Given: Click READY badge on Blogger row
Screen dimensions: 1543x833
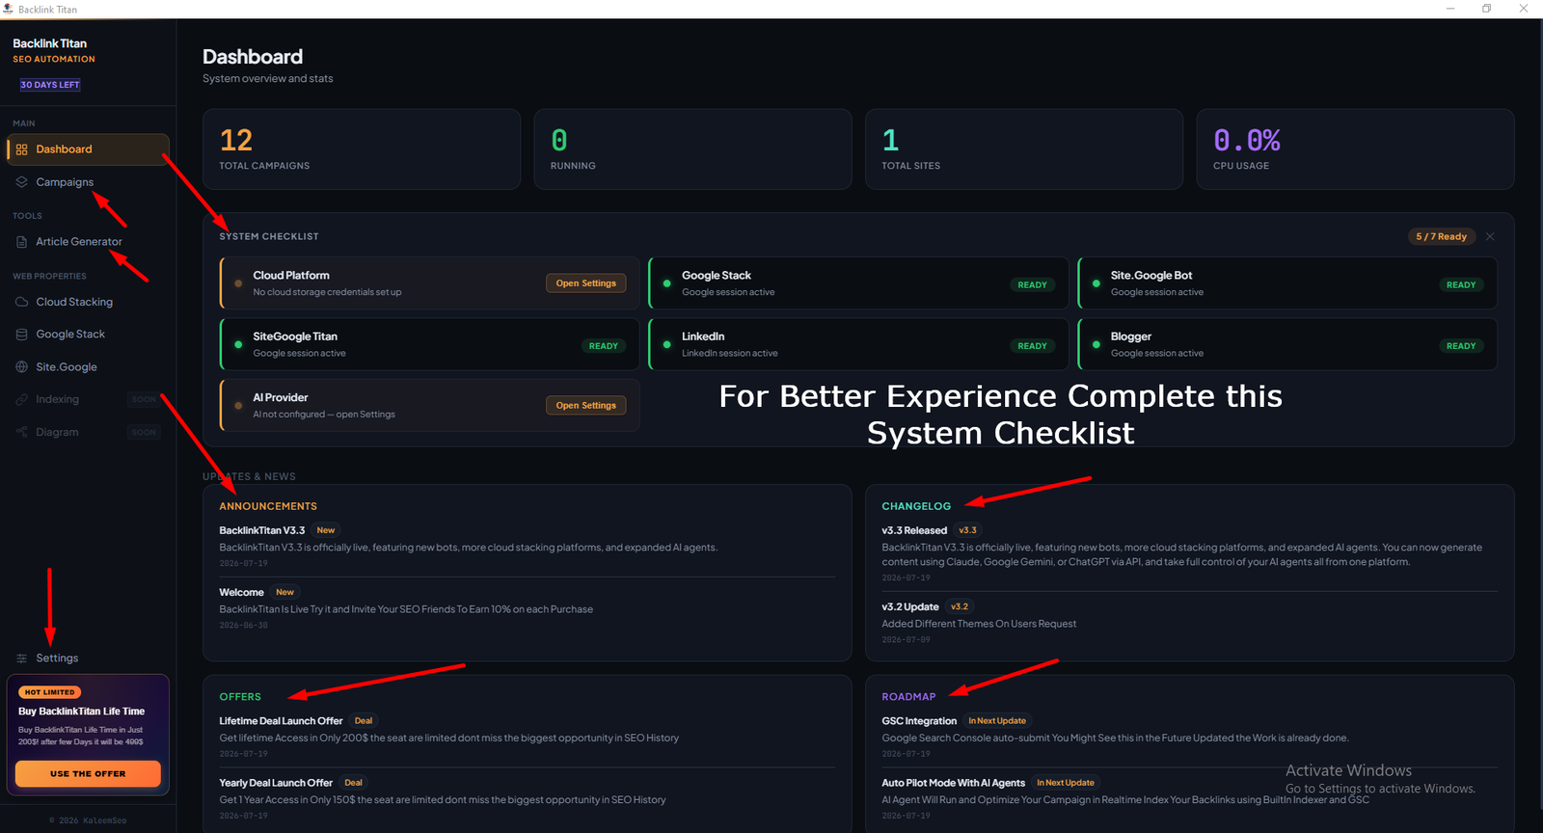Looking at the screenshot, I should pyautogui.click(x=1461, y=346).
